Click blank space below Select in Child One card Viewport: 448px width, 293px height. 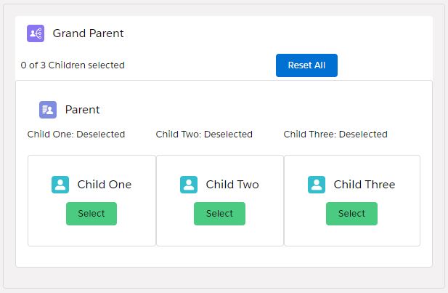(91, 236)
